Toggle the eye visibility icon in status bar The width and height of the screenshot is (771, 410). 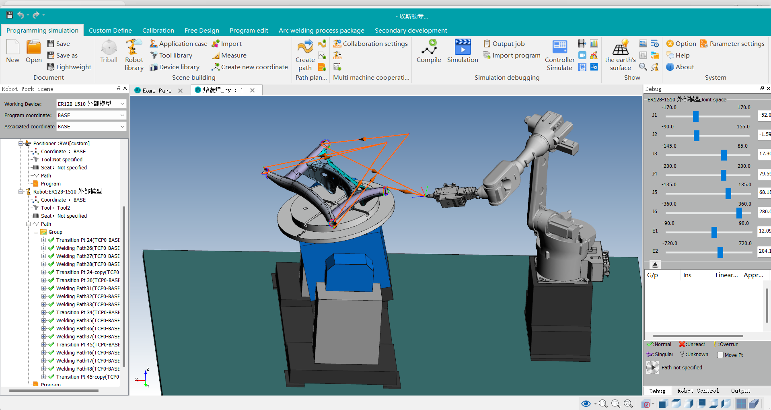tap(586, 404)
